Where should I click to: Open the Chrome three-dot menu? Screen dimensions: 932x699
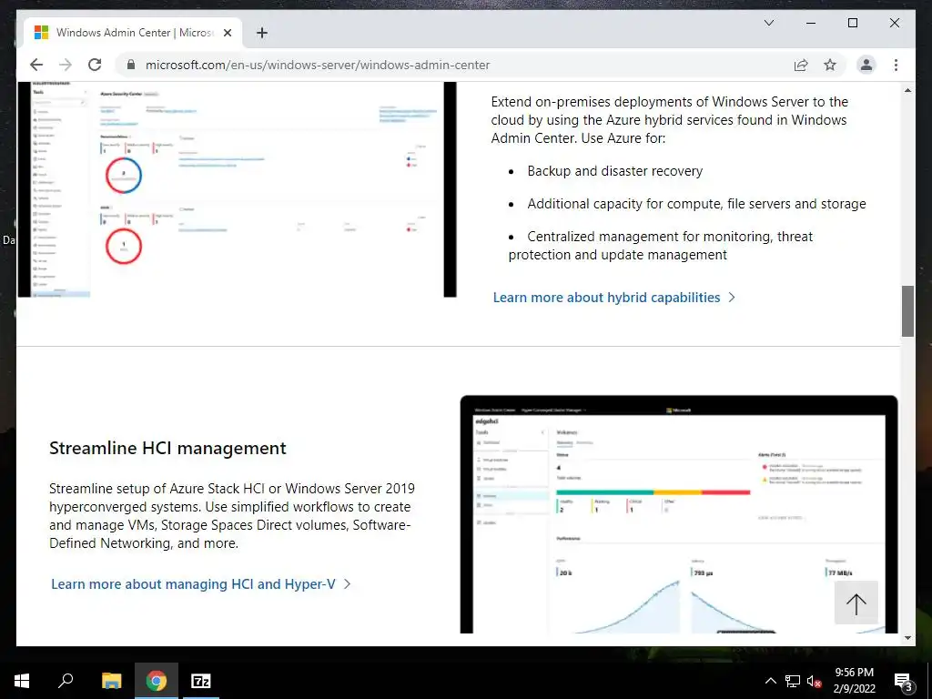896,65
